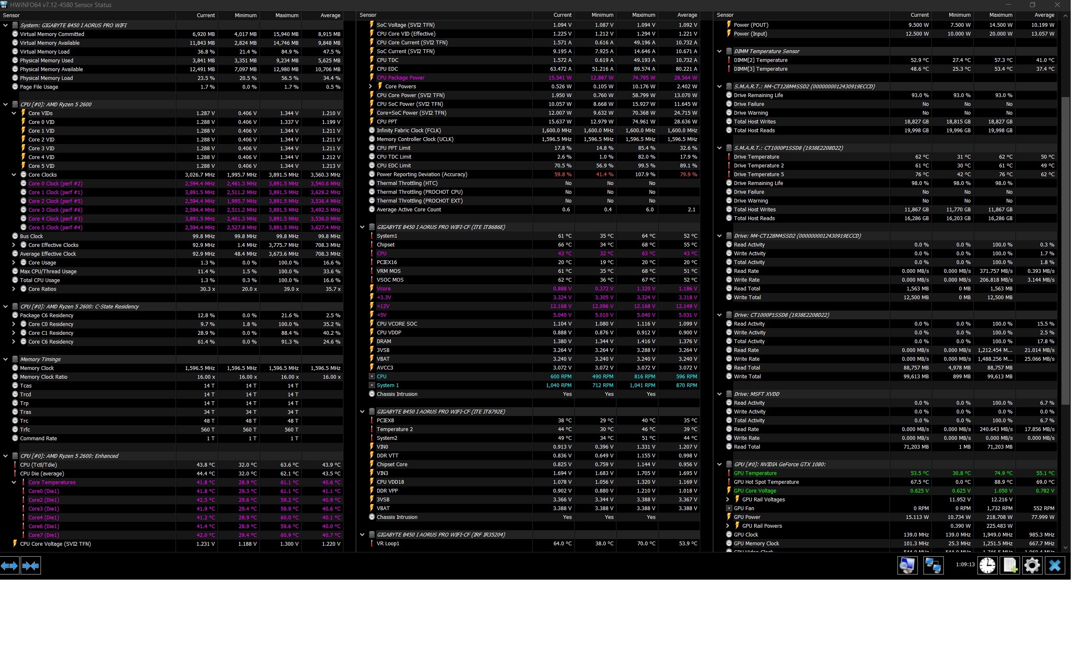Click the expand layout arrows button

(x=10, y=565)
